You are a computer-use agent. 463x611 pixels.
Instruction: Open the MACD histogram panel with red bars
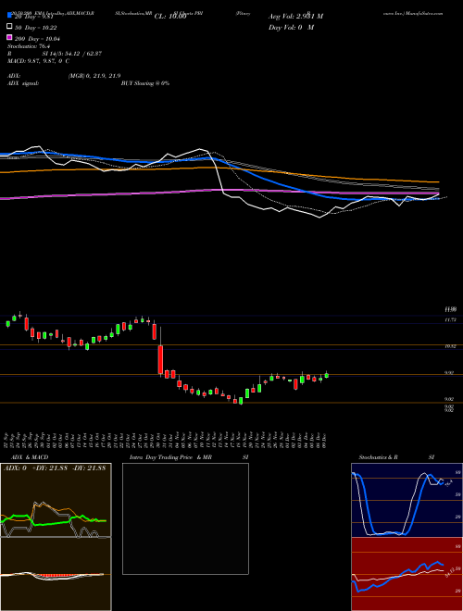point(56,574)
